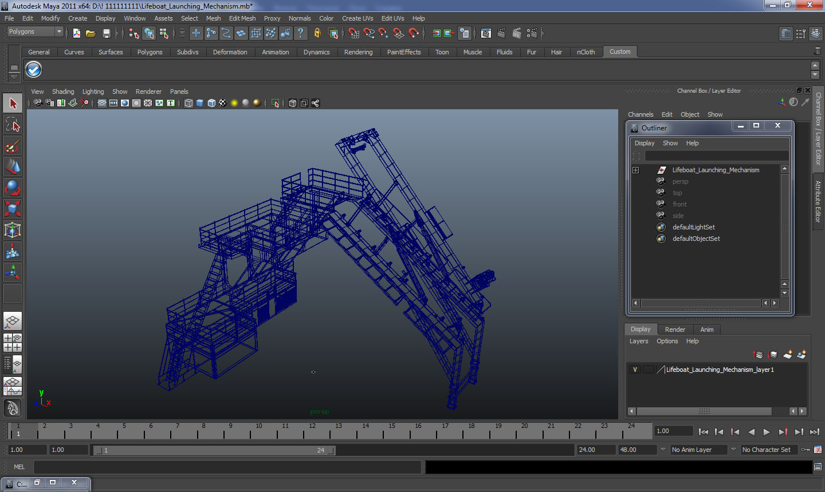The image size is (825, 492).
Task: Click the Select Camera viewport icon
Action: (38, 103)
